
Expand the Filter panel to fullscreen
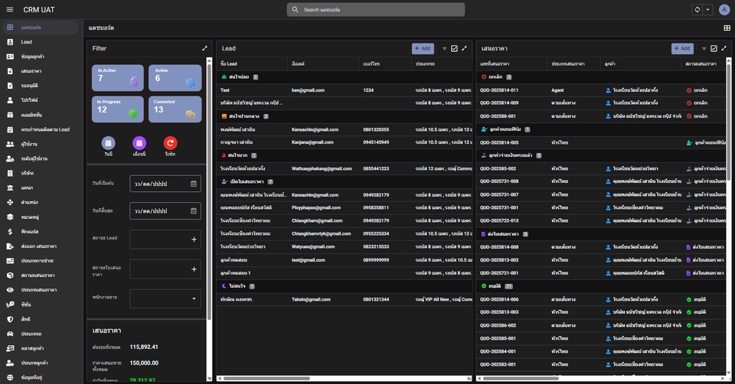204,48
